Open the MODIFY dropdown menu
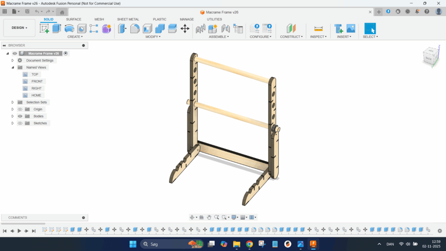 [153, 37]
